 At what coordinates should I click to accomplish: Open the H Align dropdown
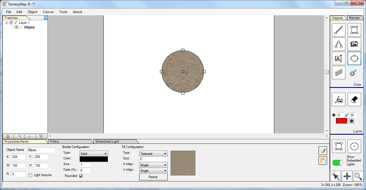tap(153, 165)
